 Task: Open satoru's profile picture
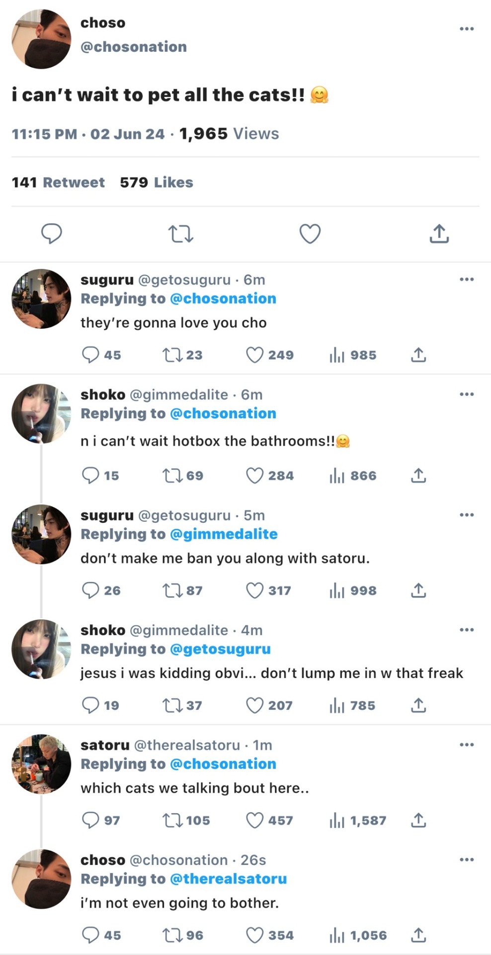(x=41, y=764)
